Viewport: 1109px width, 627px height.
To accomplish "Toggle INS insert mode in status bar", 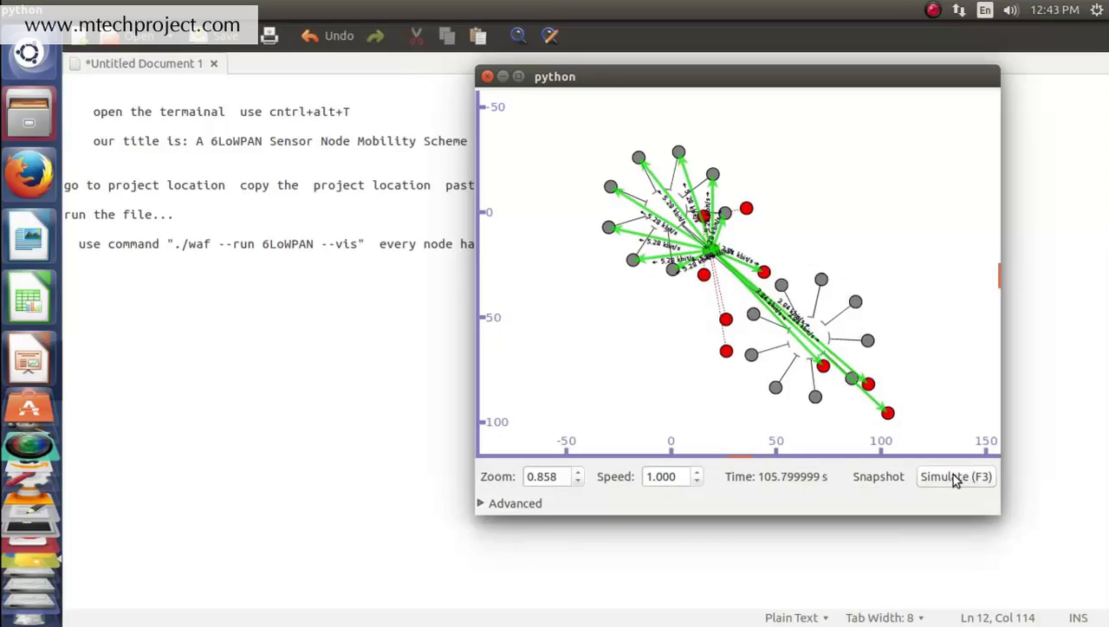I will point(1078,617).
